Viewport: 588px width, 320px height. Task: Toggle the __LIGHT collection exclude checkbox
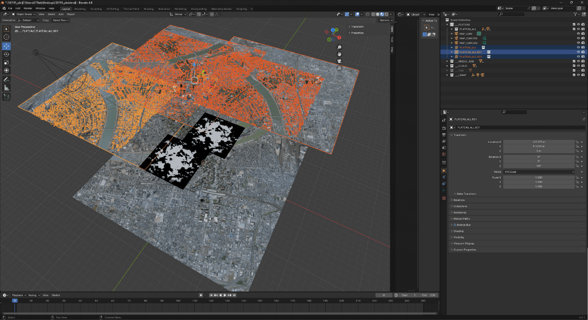pos(574,75)
